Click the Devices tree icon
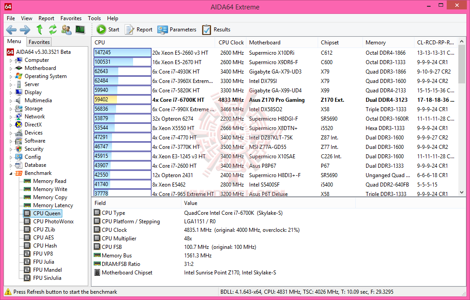 (19, 133)
